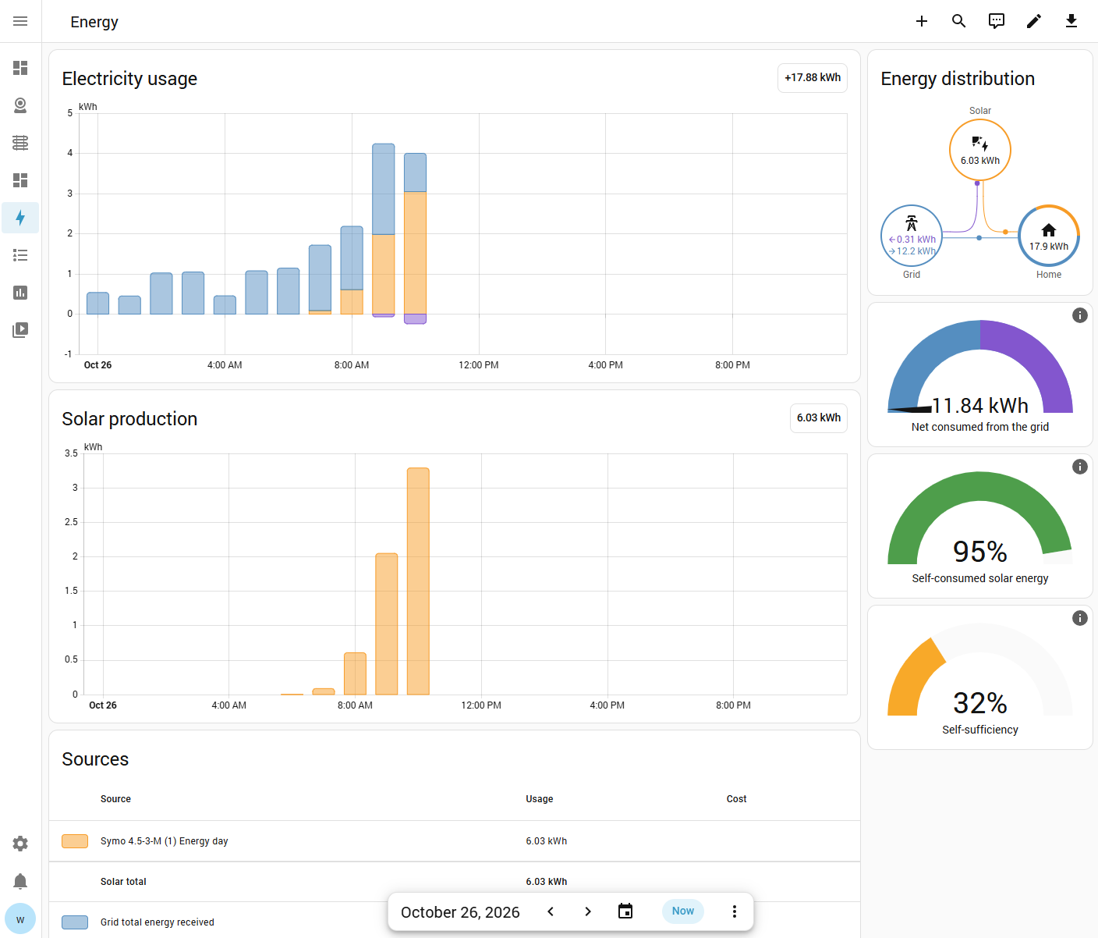This screenshot has width=1098, height=938.
Task: Open the History bar chart sidebar icon
Action: [x=20, y=293]
